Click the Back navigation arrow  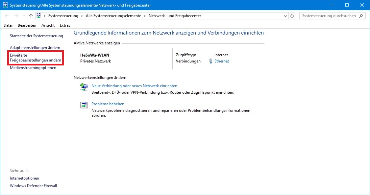point(7,16)
